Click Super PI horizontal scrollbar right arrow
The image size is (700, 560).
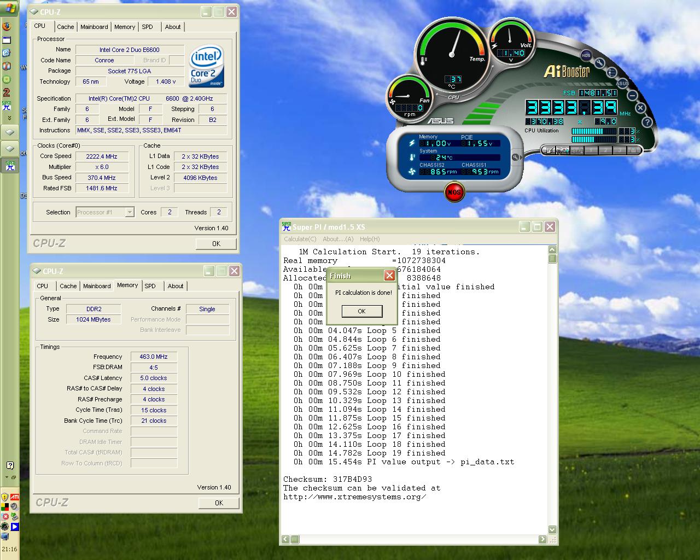tap(542, 539)
